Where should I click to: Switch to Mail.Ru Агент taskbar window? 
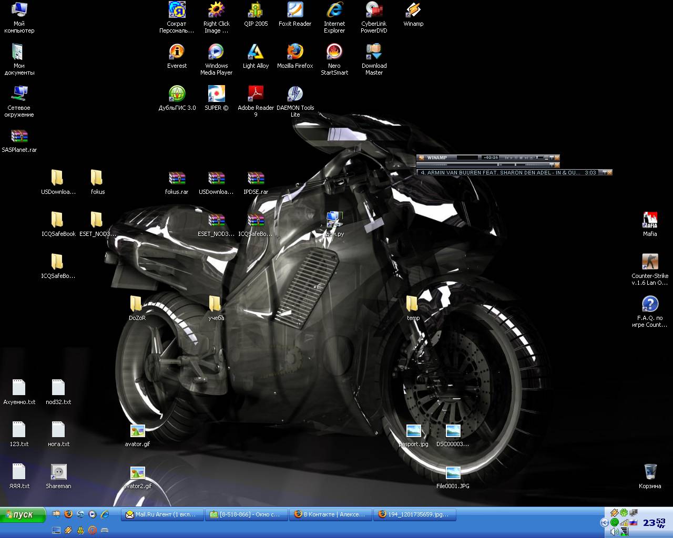click(x=162, y=515)
